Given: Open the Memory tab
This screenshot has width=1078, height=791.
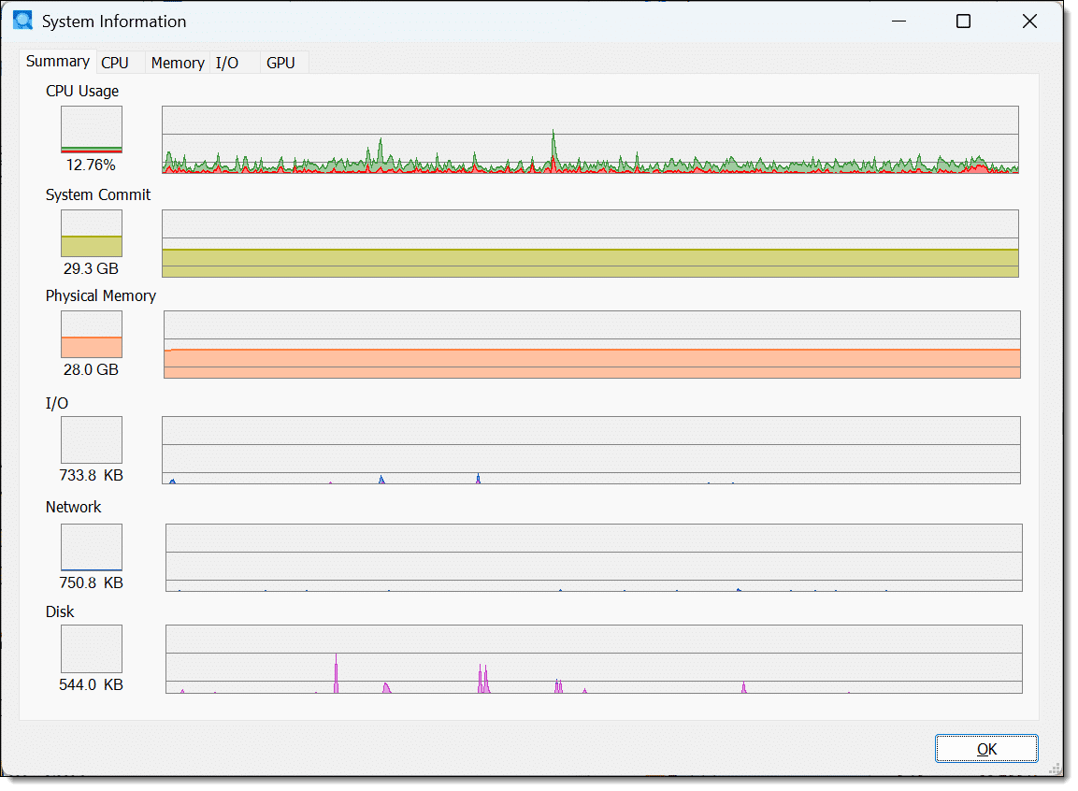Looking at the screenshot, I should (178, 63).
